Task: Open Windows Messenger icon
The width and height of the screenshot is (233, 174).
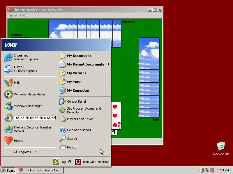Action: coord(8,106)
